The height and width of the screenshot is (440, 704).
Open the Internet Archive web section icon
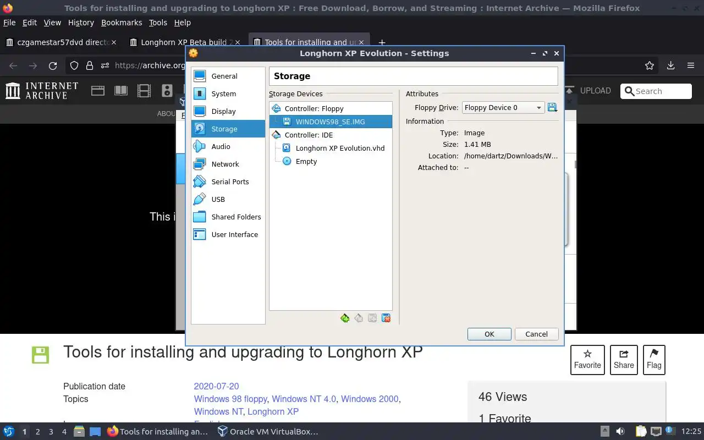coord(98,91)
